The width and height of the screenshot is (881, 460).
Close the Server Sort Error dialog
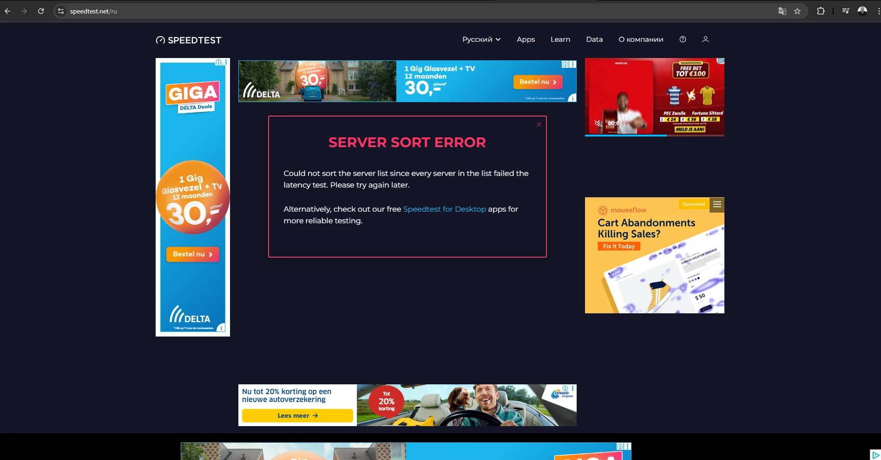coord(539,124)
